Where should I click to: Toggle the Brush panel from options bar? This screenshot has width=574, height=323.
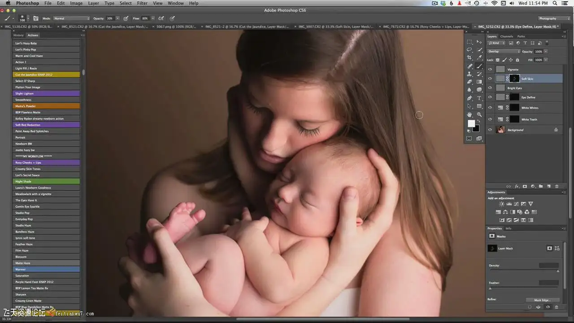[35, 18]
